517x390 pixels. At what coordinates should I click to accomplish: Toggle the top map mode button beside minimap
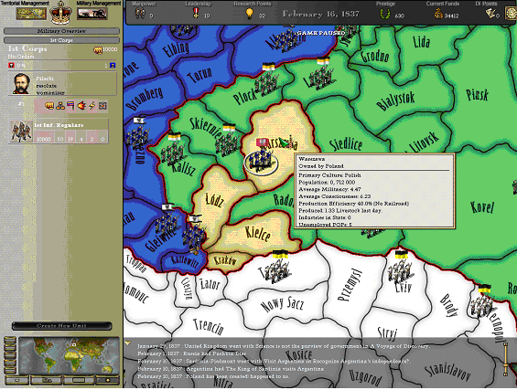point(10,341)
